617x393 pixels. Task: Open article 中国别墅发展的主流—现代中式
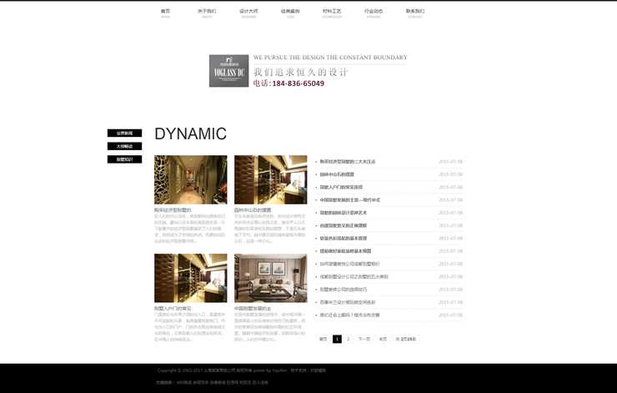tap(349, 200)
